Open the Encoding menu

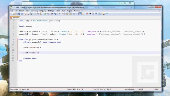click(34, 11)
